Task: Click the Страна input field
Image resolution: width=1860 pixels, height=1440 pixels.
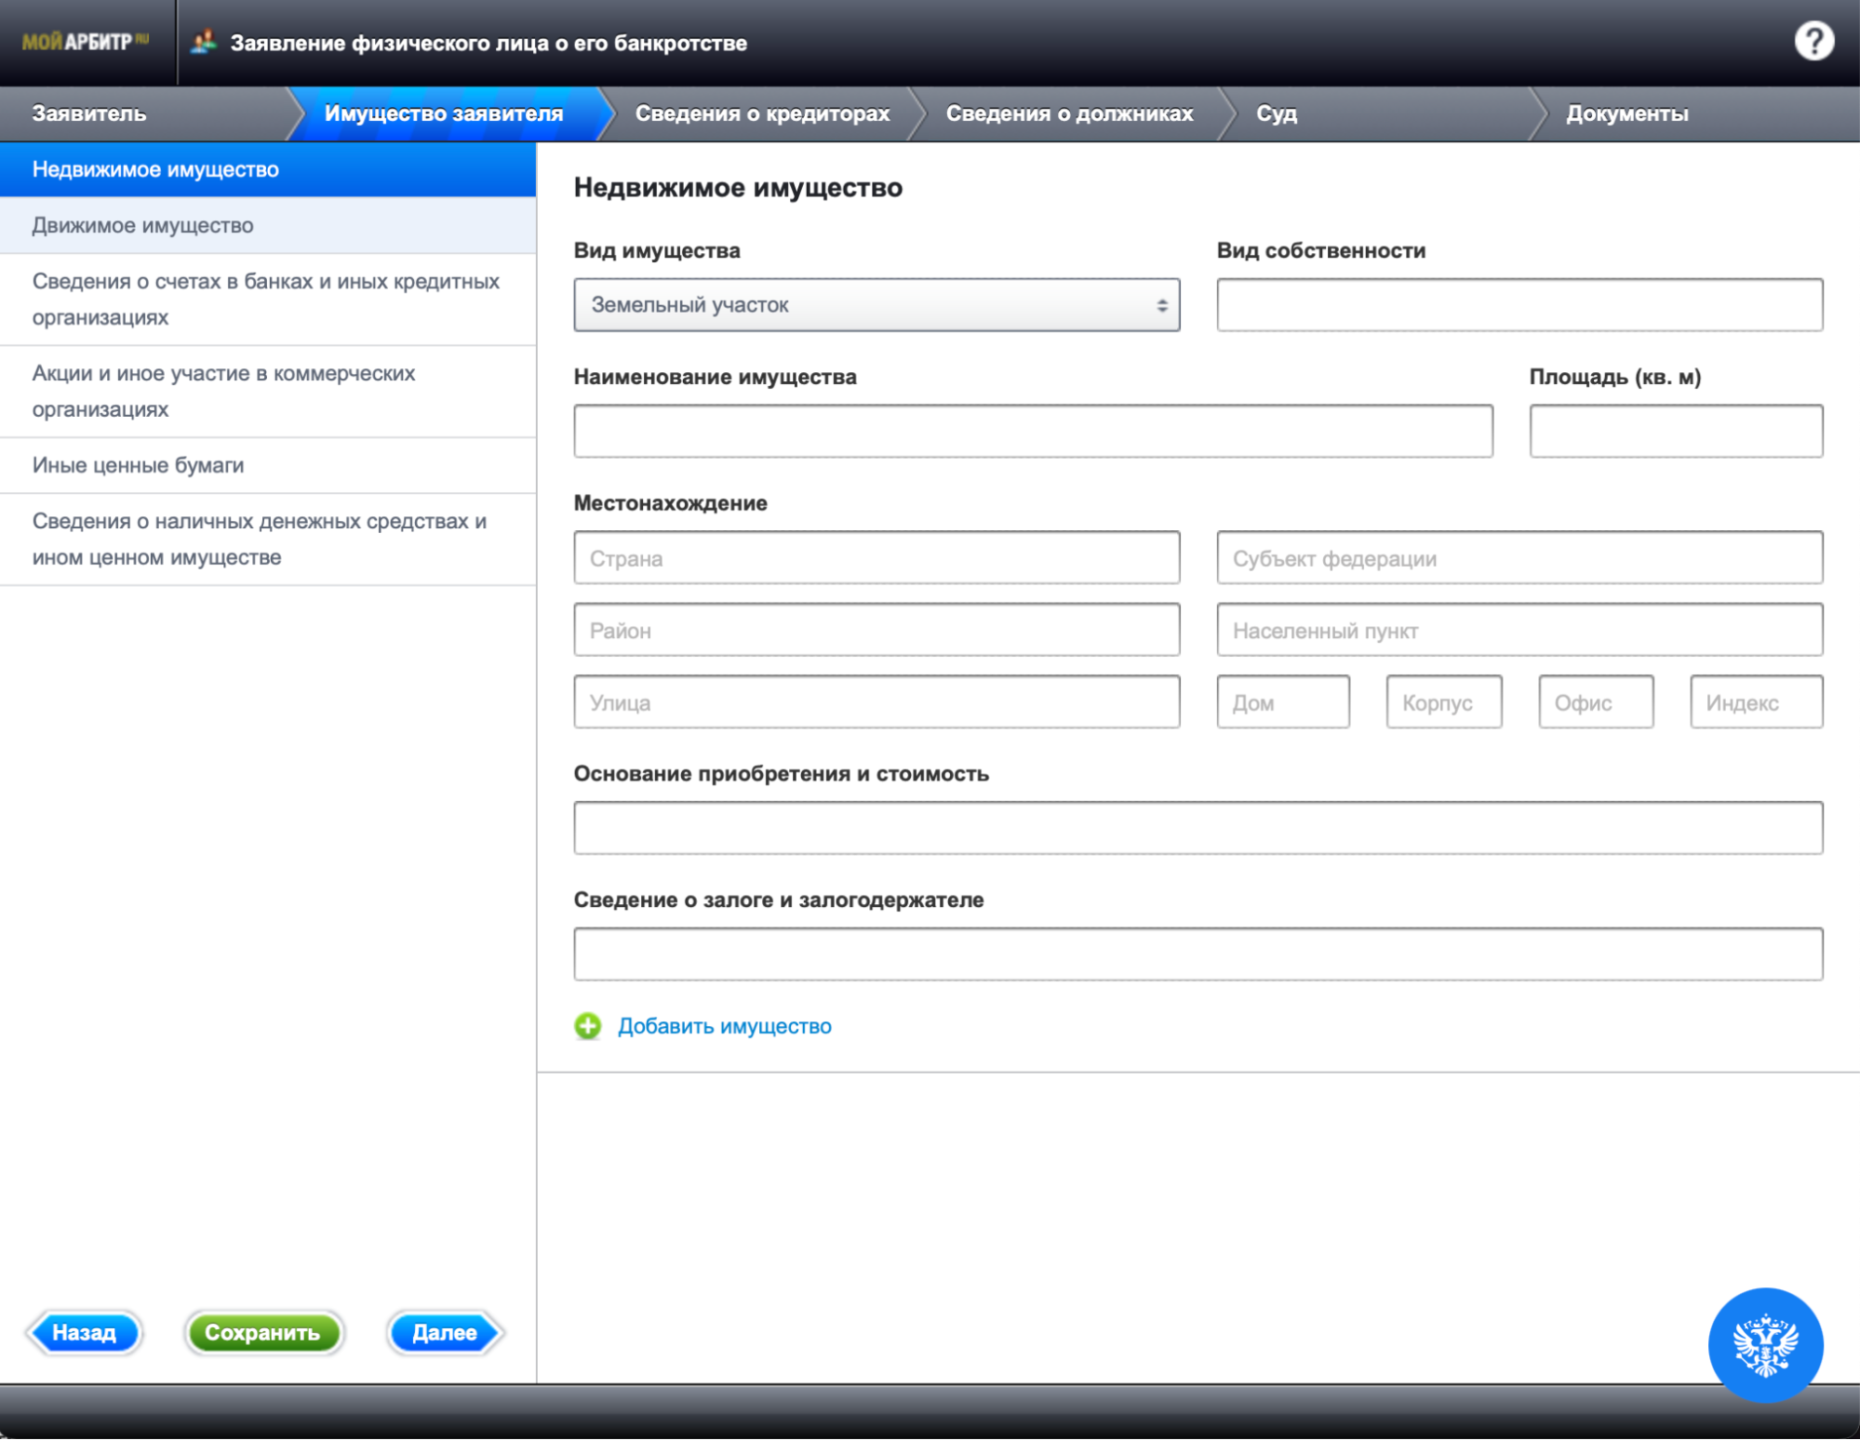Action: coord(876,558)
